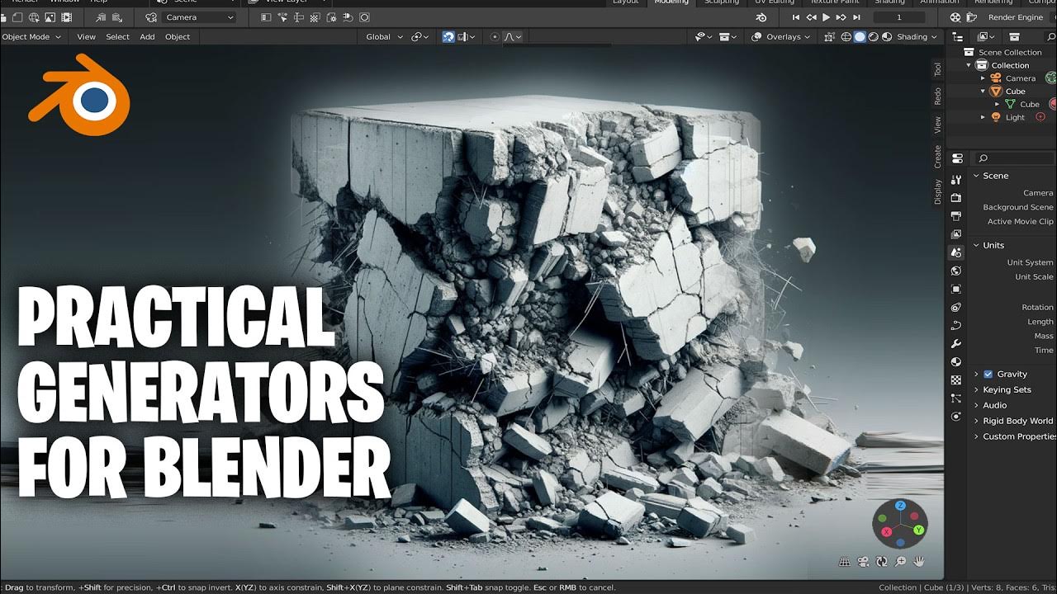Toggle snapping magnet button

point(448,37)
